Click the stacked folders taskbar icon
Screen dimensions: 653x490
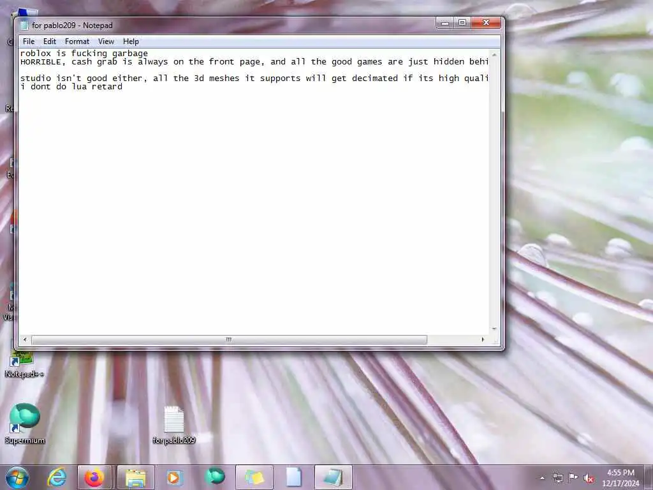254,477
